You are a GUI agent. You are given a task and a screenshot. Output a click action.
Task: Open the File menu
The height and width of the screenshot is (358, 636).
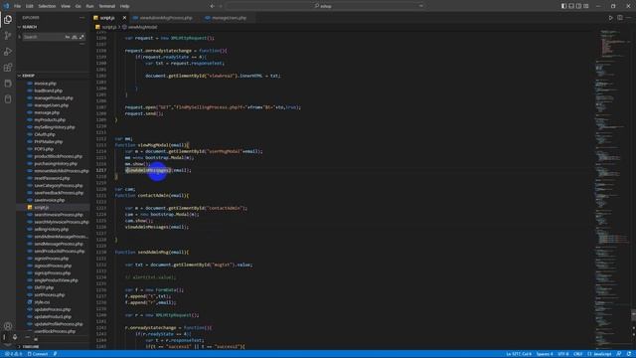[17, 6]
